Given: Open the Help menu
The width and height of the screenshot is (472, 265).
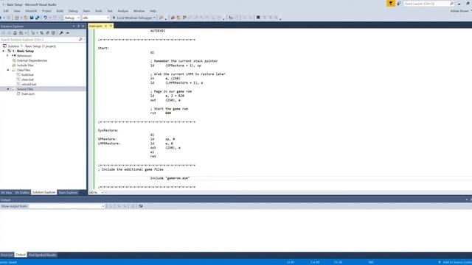Looking at the screenshot, I should [x=153, y=11].
